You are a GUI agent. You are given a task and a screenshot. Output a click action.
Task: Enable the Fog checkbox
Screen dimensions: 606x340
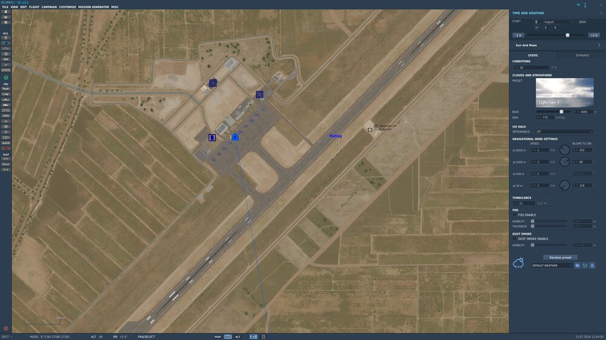pyautogui.click(x=514, y=215)
